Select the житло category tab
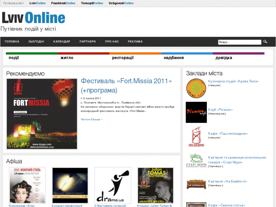Screen dimensions: 276x207 pos(67,58)
